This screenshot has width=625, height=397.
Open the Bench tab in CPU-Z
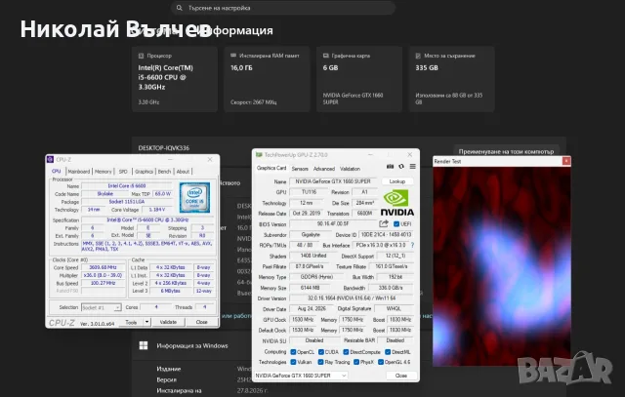pos(164,172)
